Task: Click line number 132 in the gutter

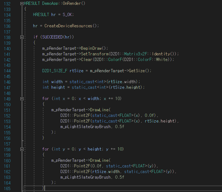Action: (7, 4)
